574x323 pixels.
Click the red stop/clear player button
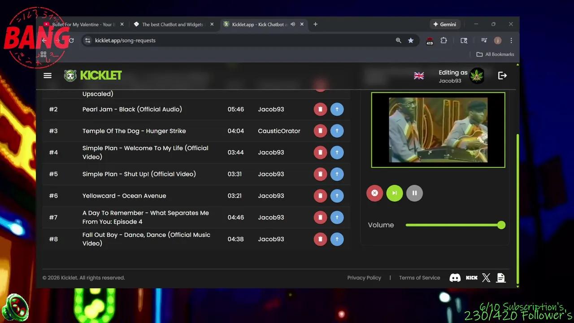pyautogui.click(x=374, y=193)
